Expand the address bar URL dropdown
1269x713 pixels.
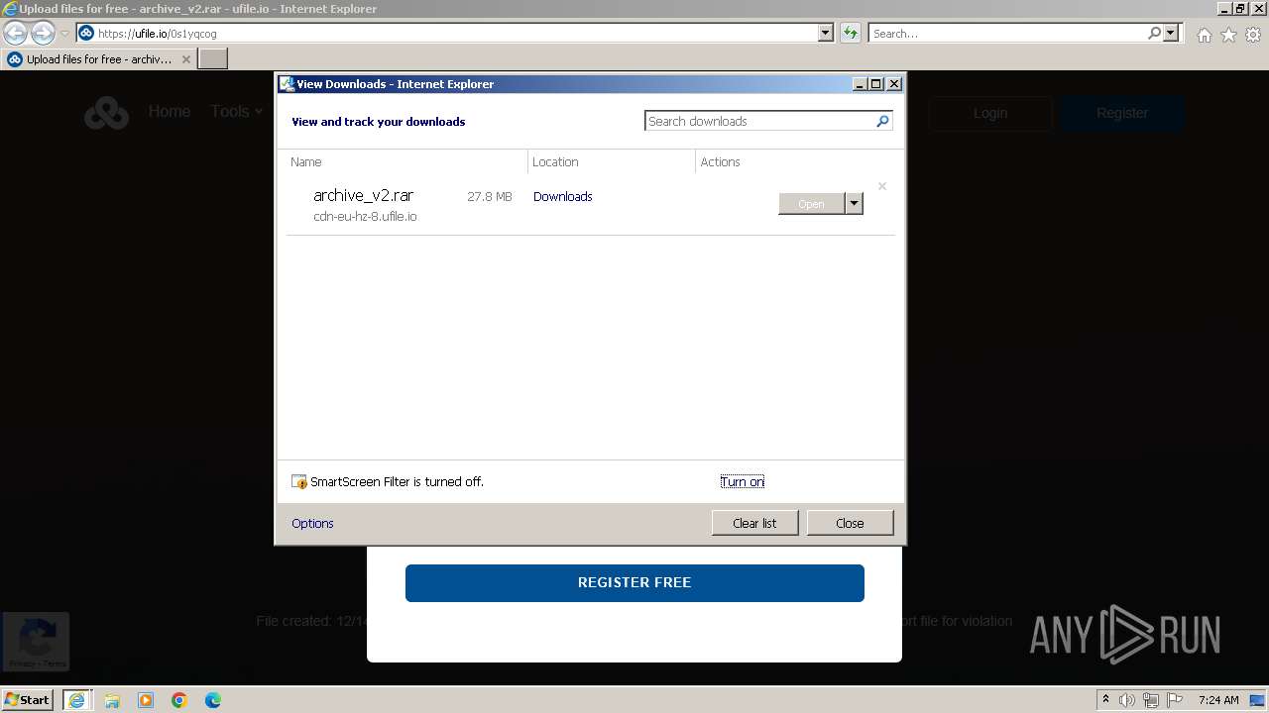(x=825, y=33)
